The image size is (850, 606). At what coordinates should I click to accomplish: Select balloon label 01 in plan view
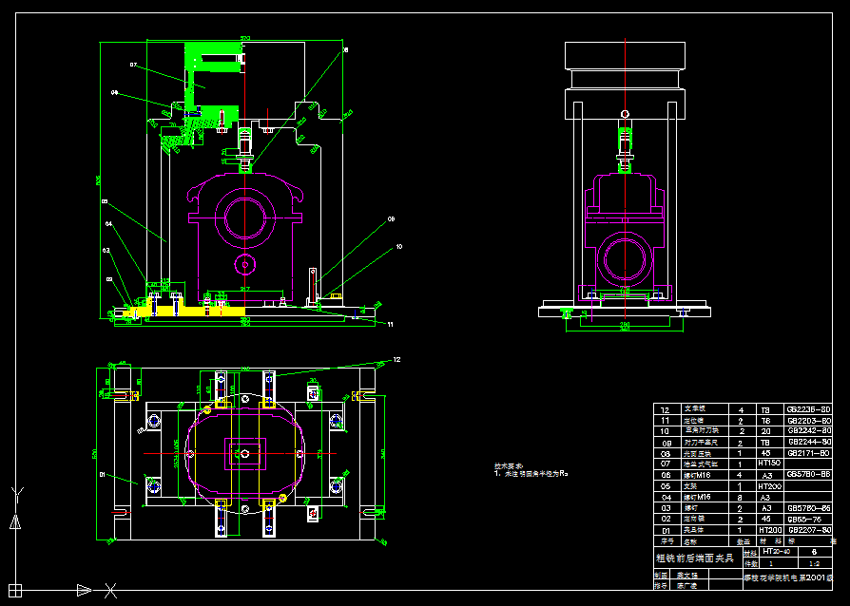tap(103, 474)
